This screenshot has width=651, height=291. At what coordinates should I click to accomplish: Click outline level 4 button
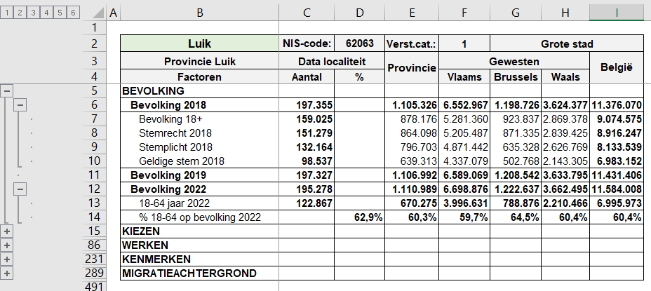tap(46, 13)
